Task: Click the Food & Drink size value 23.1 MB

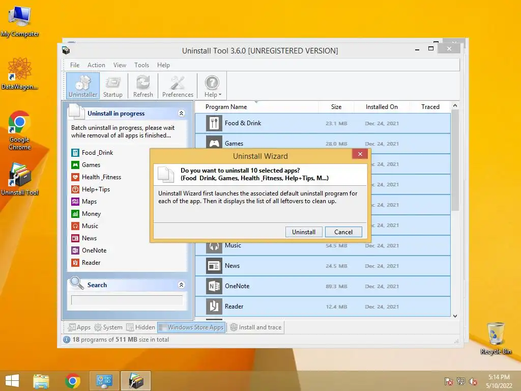Action: [x=336, y=123]
